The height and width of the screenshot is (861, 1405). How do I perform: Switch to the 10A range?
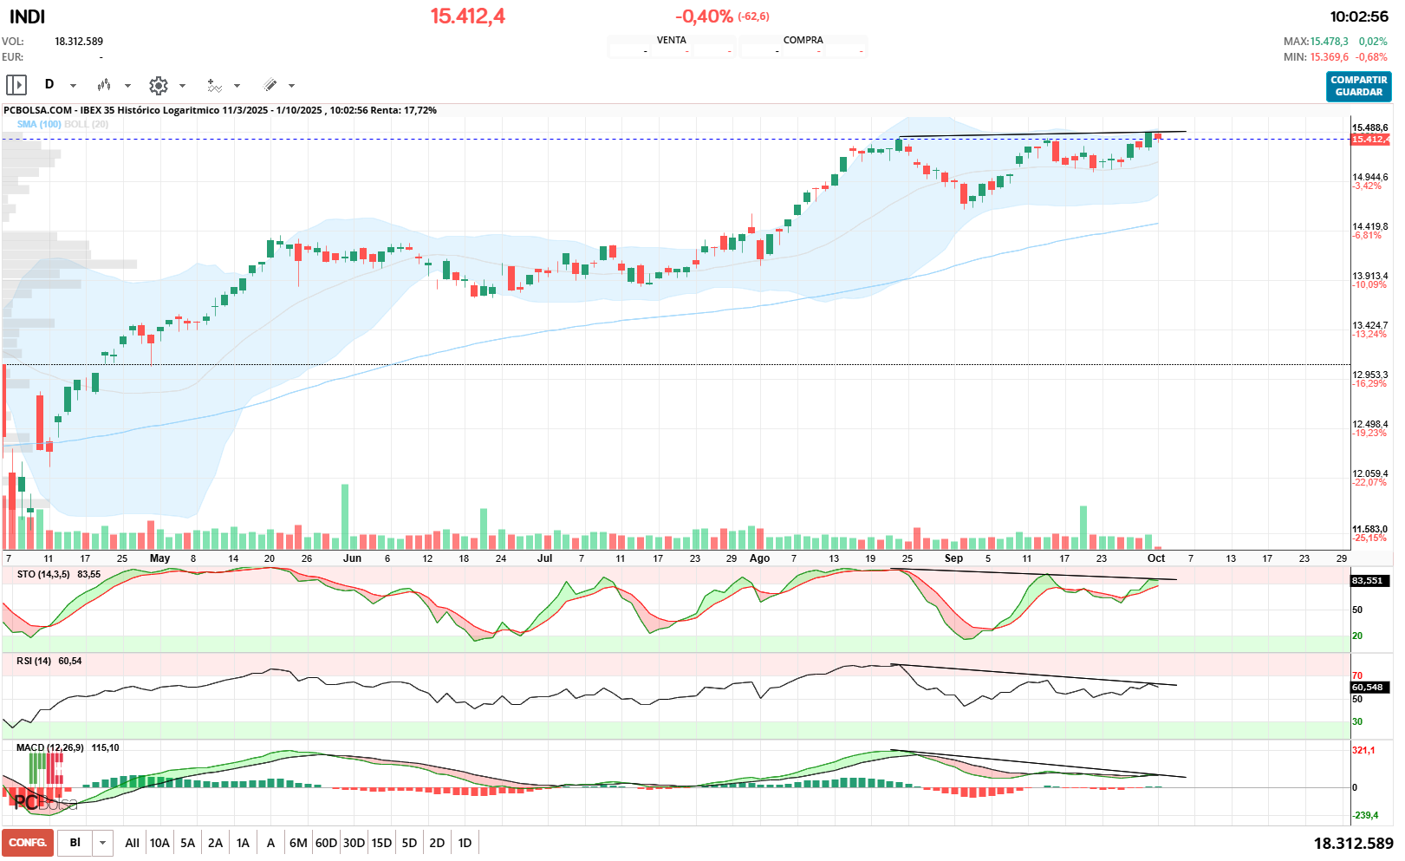pyautogui.click(x=159, y=843)
